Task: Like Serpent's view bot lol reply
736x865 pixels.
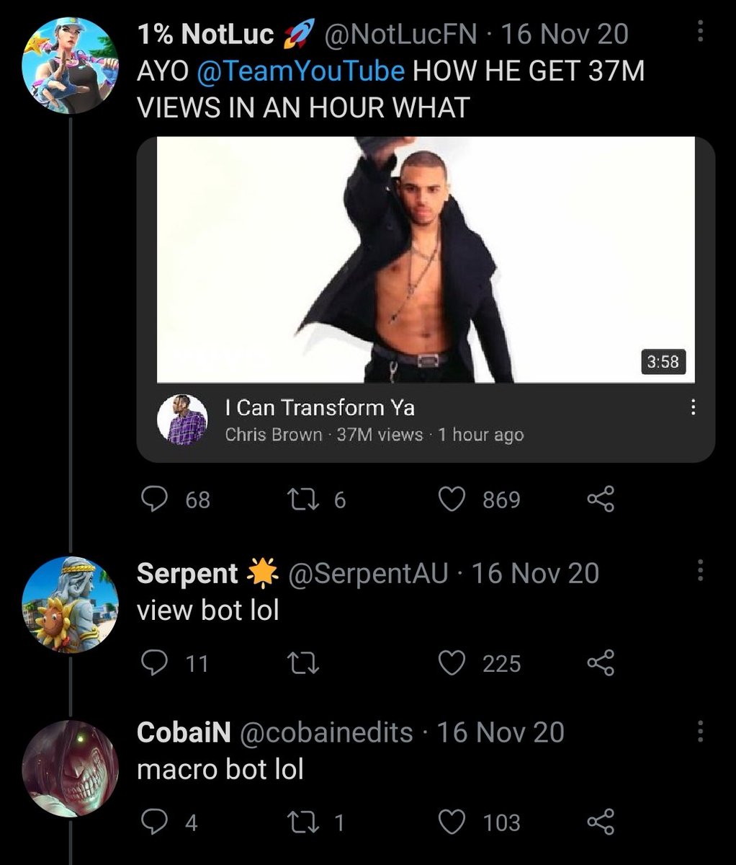Action: [x=452, y=663]
